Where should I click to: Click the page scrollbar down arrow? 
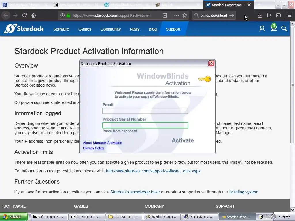tap(293, 210)
